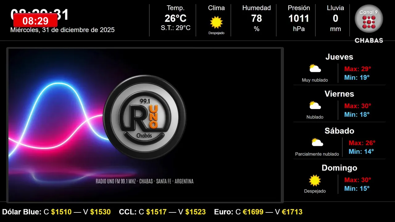The height and width of the screenshot is (222, 395).
Task: Click the Muy nublado label
Action: click(315, 80)
